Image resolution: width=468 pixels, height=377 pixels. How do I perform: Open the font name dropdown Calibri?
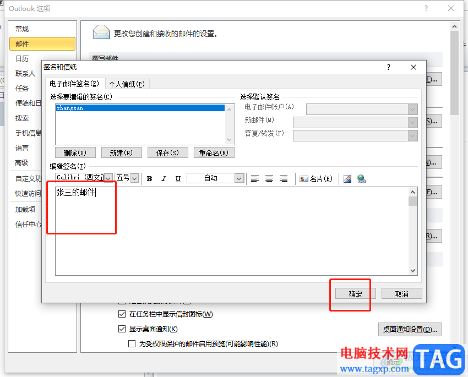tap(108, 178)
